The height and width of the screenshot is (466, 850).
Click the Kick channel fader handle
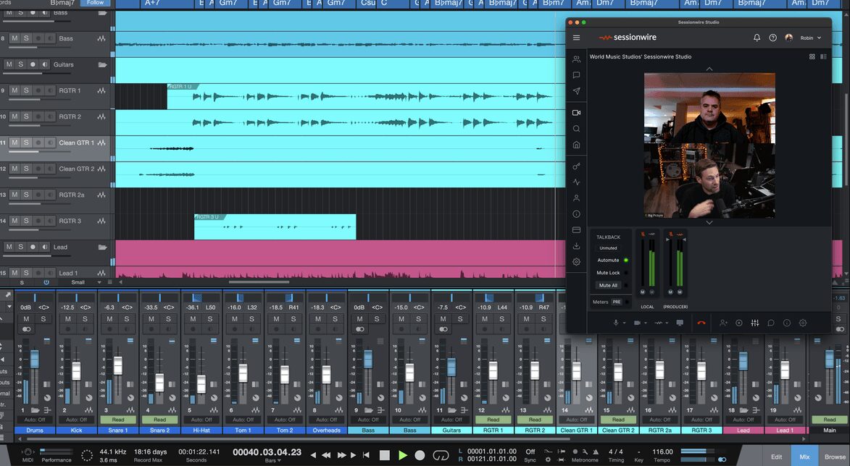pyautogui.click(x=76, y=370)
